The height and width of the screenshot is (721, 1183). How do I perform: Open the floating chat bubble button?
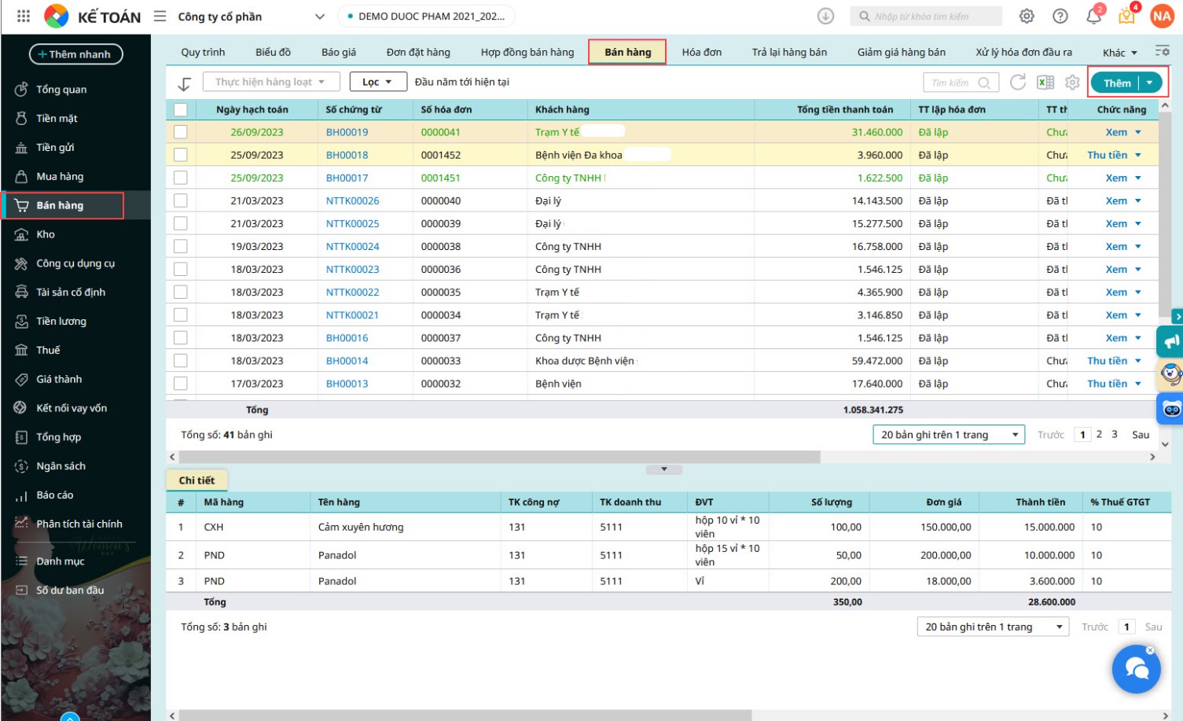[1137, 669]
